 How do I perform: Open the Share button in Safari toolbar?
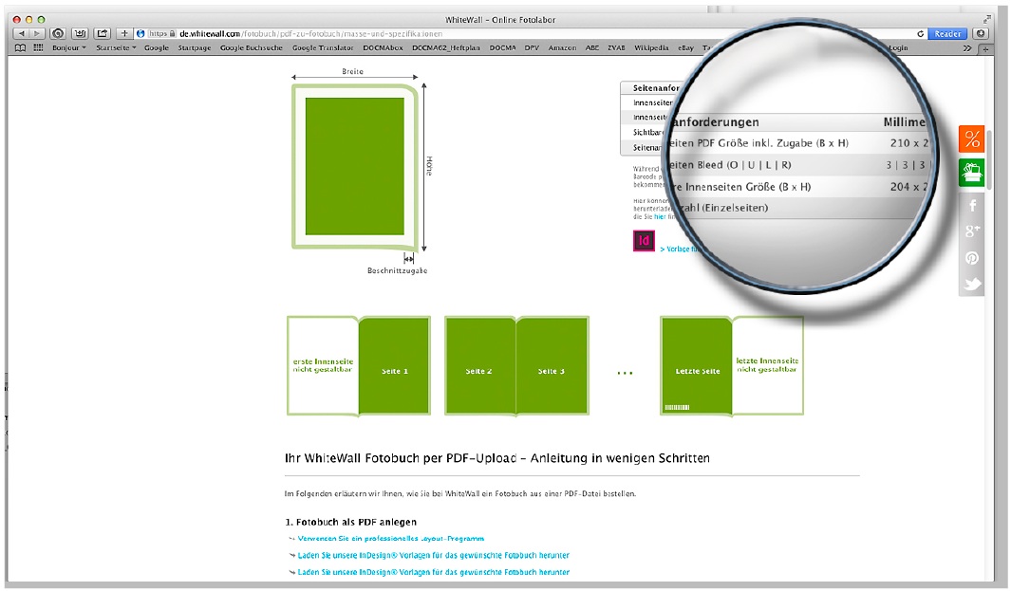click(102, 33)
